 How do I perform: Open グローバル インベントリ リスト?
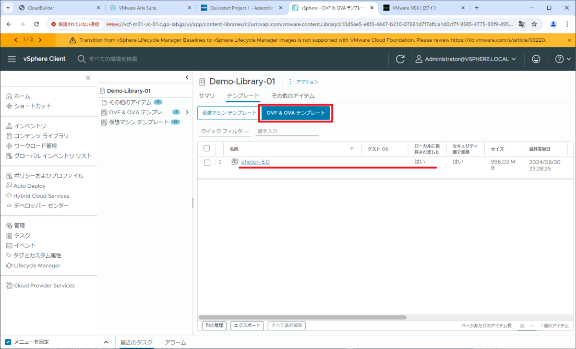[x=49, y=156]
